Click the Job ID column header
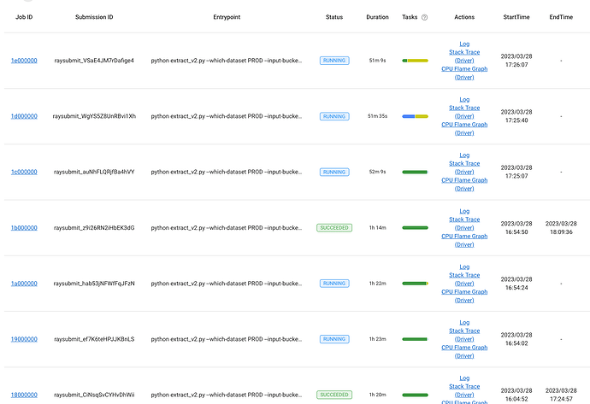 24,17
